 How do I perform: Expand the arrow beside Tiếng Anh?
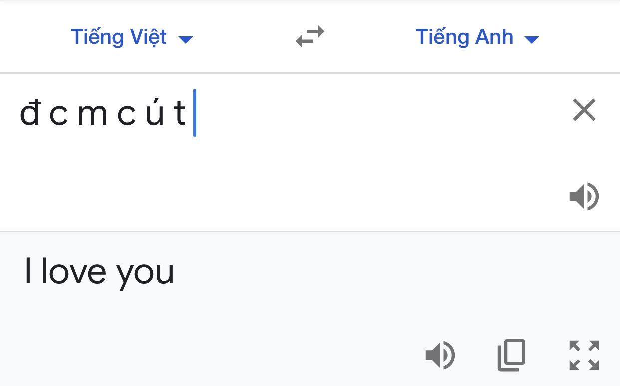coord(532,40)
